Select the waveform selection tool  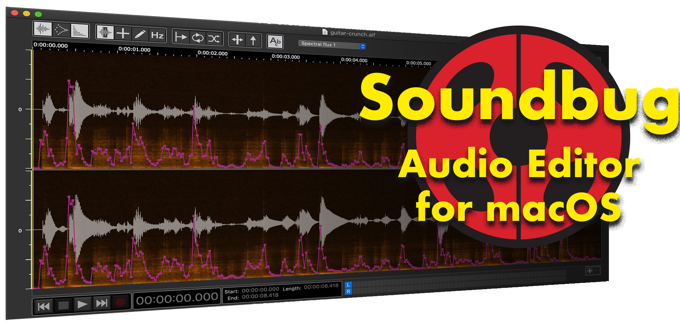coord(105,32)
